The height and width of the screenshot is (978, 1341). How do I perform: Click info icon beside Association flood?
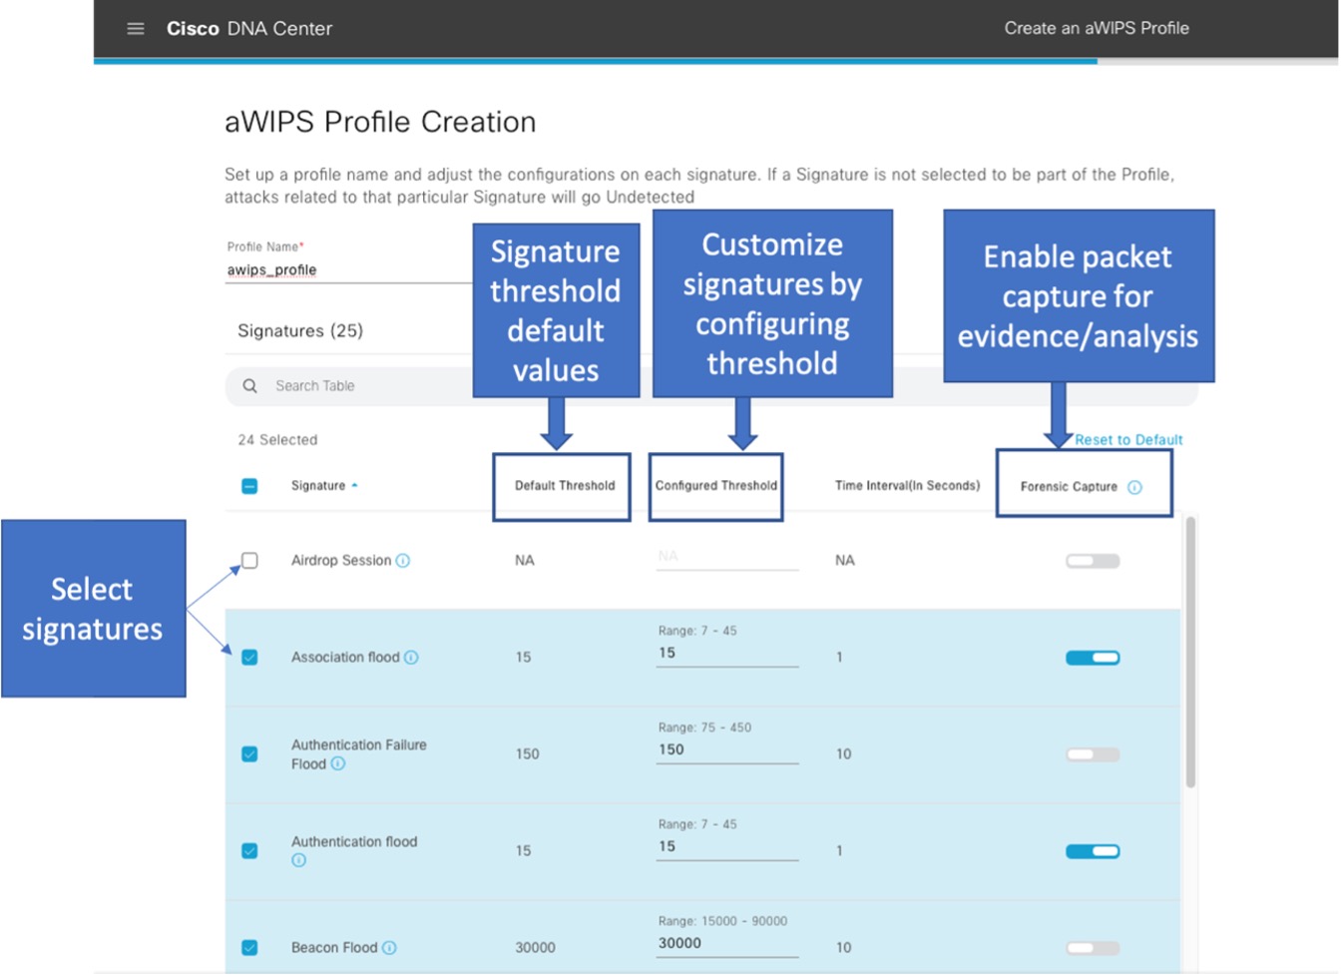[411, 658]
